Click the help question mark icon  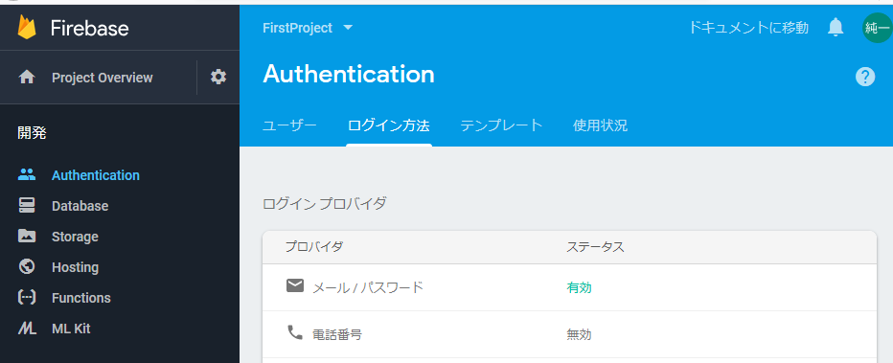pyautogui.click(x=864, y=77)
